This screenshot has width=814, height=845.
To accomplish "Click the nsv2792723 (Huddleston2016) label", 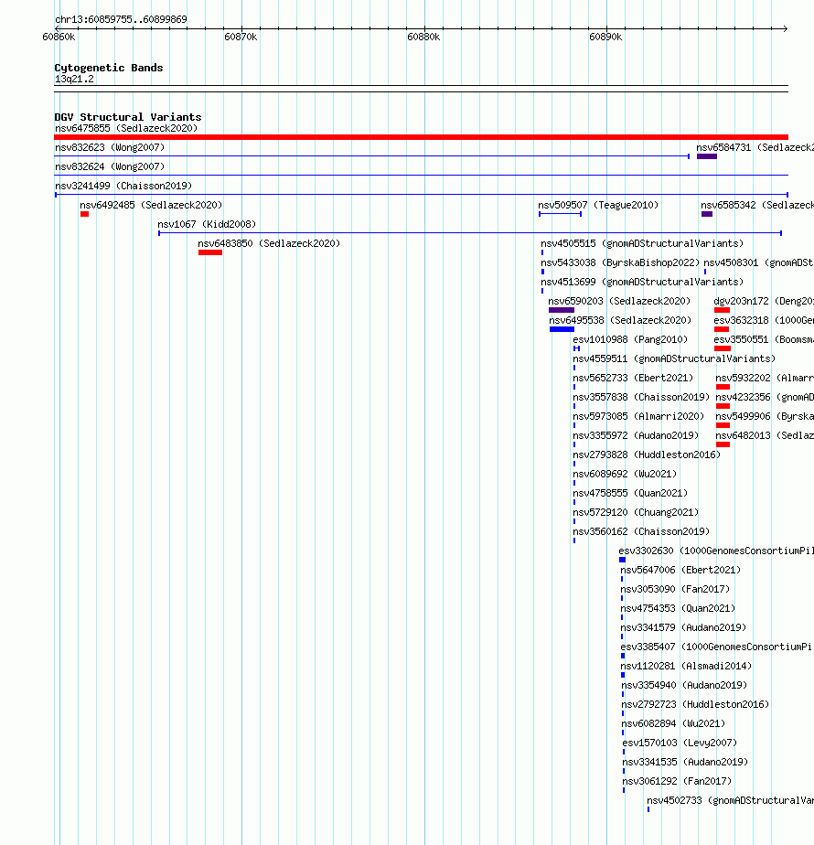I will click(695, 705).
